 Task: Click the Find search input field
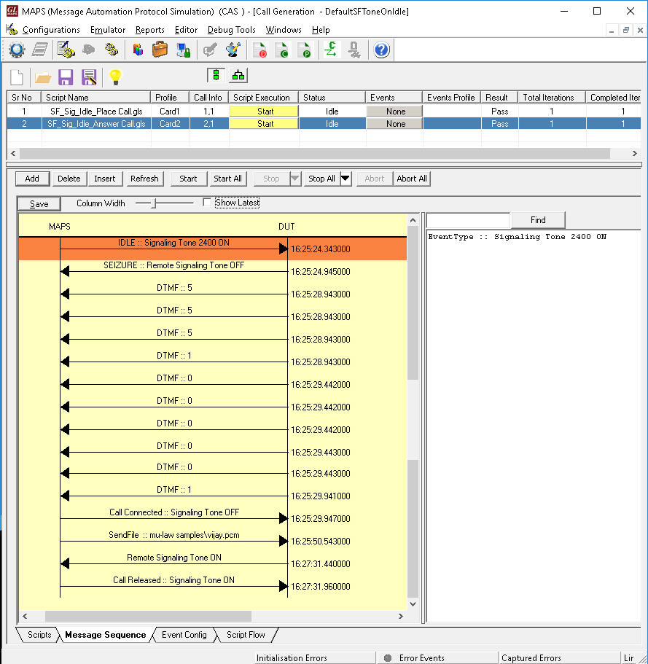point(468,220)
